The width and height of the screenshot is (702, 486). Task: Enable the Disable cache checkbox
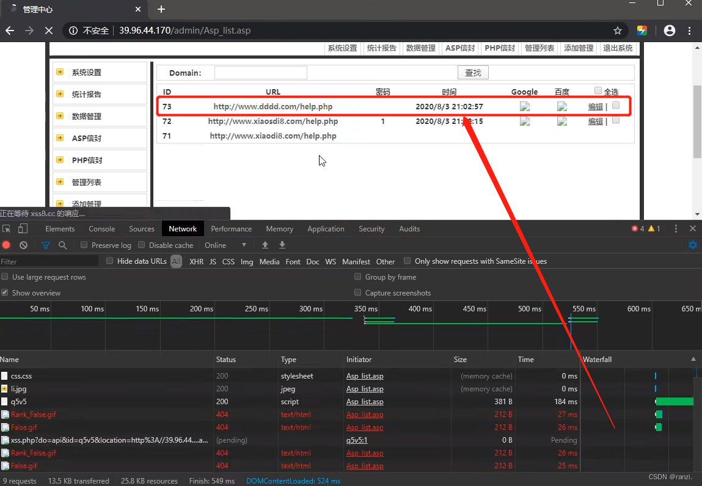142,245
